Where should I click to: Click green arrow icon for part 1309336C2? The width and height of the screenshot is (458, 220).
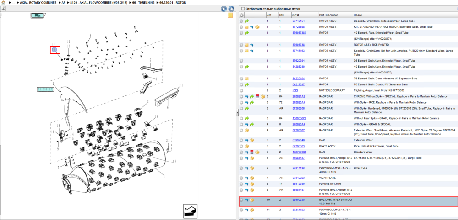coord(247,118)
